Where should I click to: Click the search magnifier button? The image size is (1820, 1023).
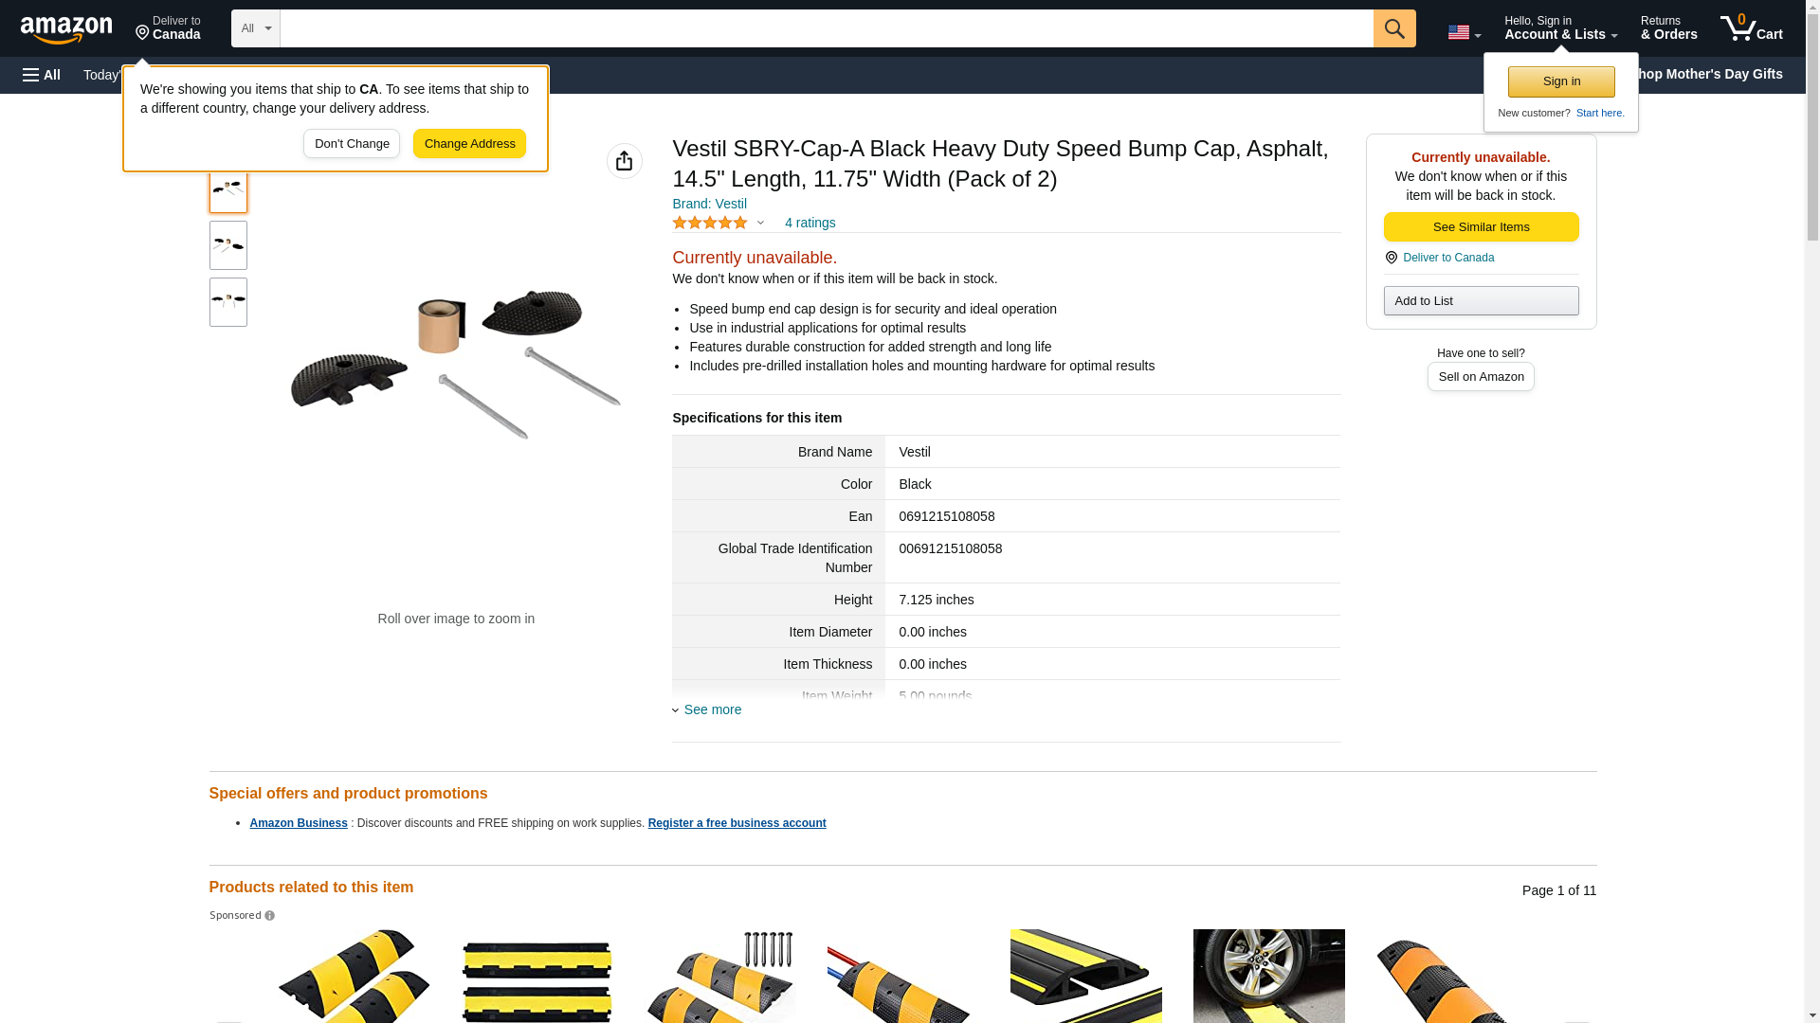[1394, 28]
